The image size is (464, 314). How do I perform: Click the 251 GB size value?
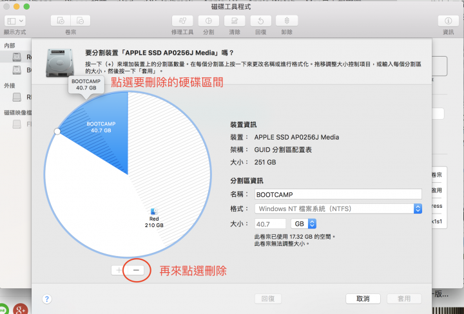(265, 162)
